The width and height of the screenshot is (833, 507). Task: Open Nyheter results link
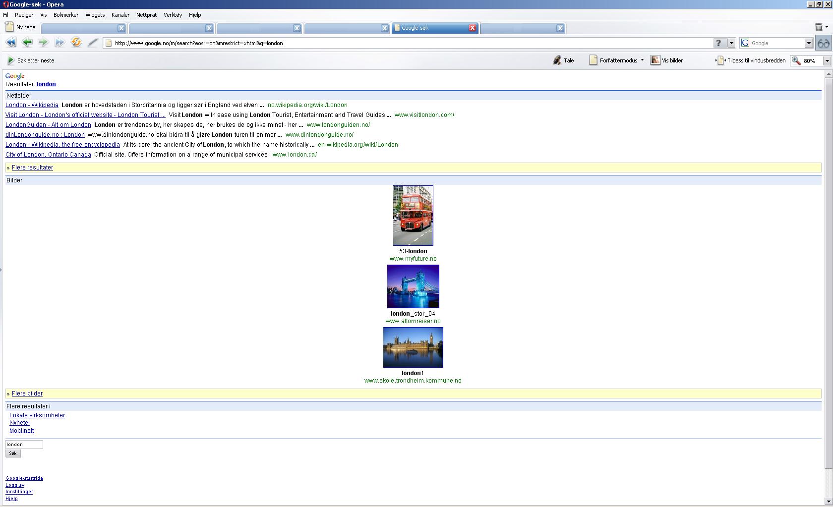click(20, 423)
